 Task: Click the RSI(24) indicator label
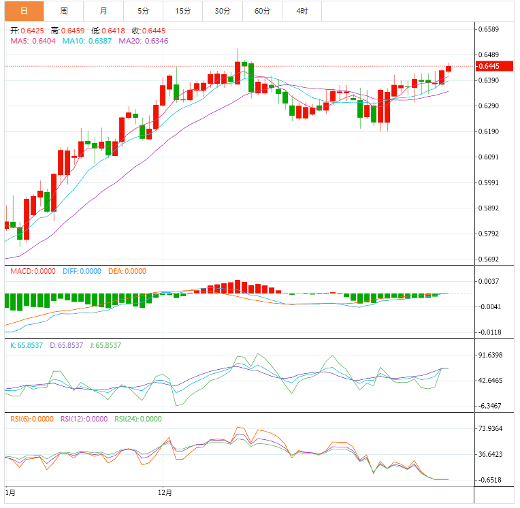coord(138,419)
